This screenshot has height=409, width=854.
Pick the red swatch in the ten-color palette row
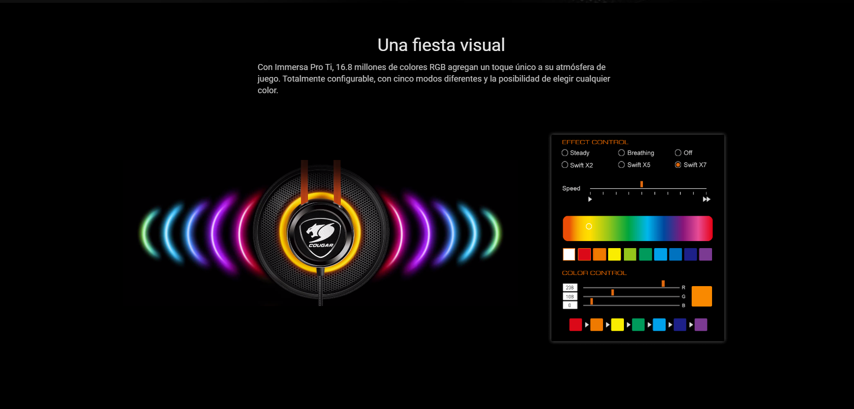point(584,254)
